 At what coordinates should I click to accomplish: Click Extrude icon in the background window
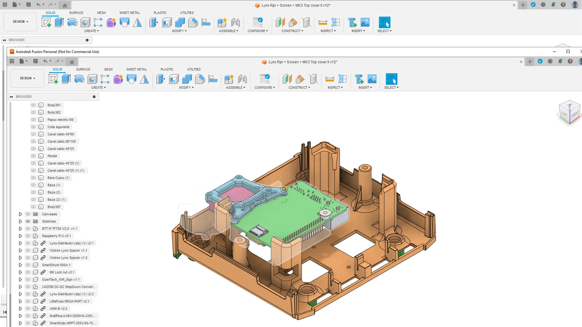(x=59, y=22)
